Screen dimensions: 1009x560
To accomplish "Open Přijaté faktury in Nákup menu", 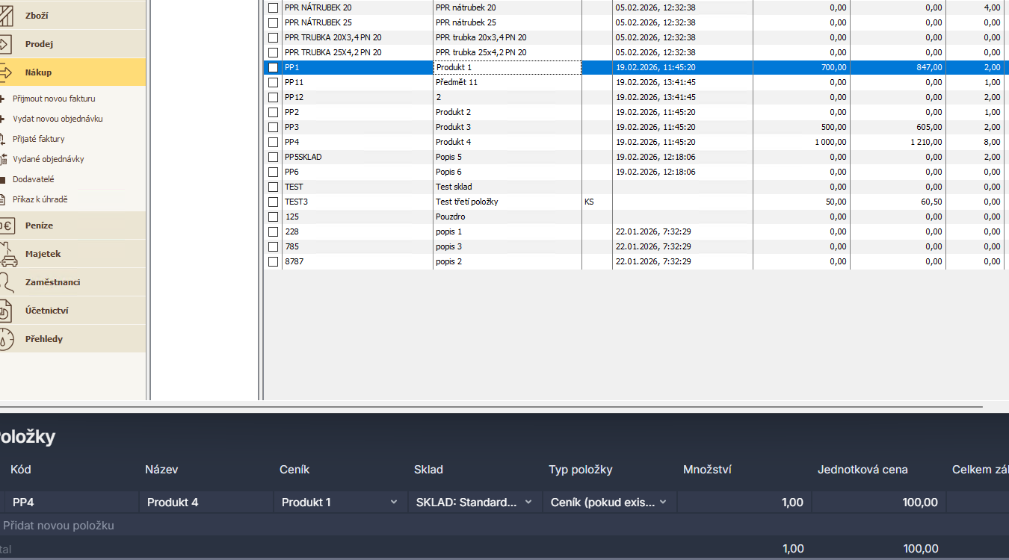I will click(39, 139).
